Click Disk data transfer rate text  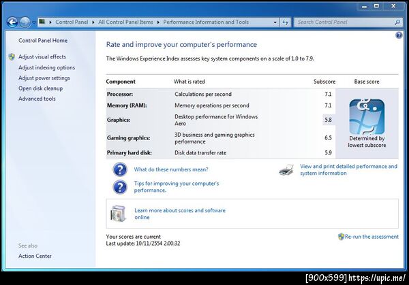200,153
